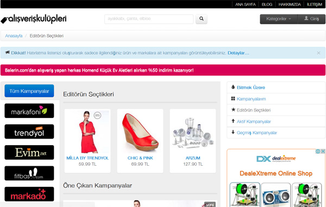This screenshot has height=207, width=326.
Task: Click the up arrow icon beside Aktif Kampanyalar
Action: tap(233, 121)
